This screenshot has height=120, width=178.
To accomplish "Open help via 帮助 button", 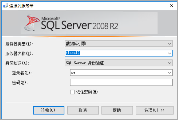I will click(x=117, y=110).
